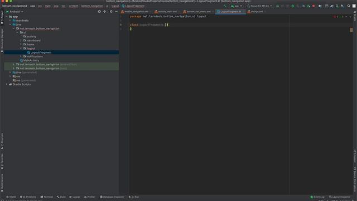Open the TODO tool window
The width and height of the screenshot is (357, 201).
pos(11,197)
